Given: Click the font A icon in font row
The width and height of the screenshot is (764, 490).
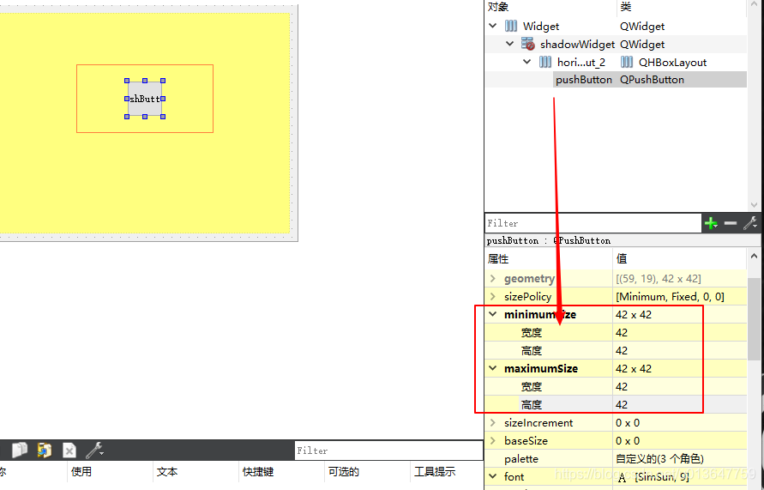Looking at the screenshot, I should coord(622,477).
